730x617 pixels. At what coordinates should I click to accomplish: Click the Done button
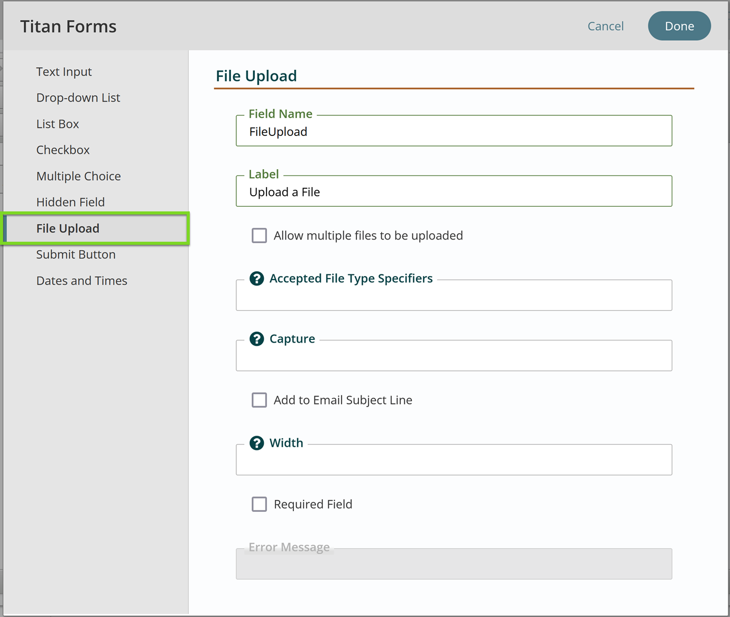pyautogui.click(x=679, y=26)
